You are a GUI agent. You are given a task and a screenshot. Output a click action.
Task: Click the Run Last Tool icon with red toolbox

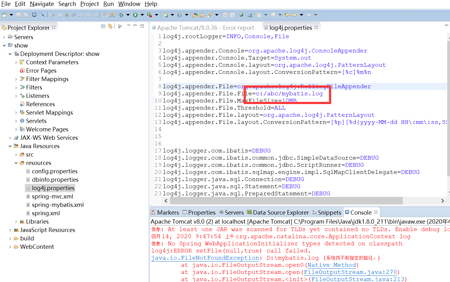tap(149, 15)
